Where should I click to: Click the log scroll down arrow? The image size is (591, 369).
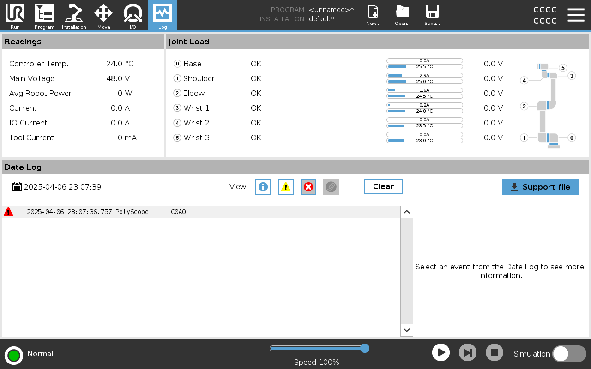point(407,330)
